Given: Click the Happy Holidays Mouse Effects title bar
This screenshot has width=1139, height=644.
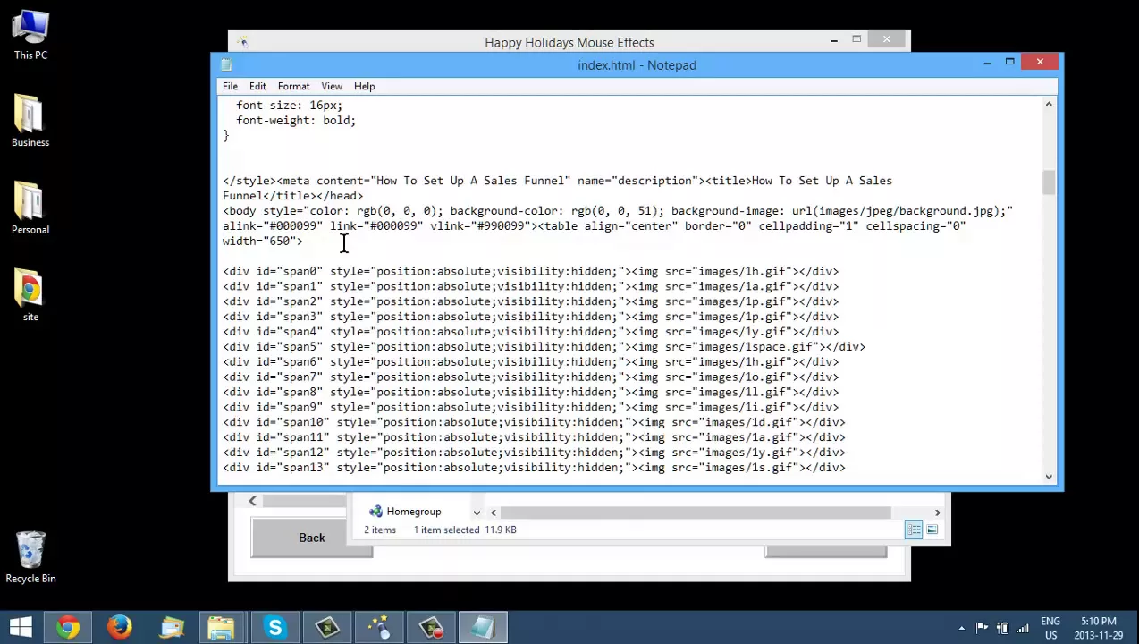Looking at the screenshot, I should [569, 42].
